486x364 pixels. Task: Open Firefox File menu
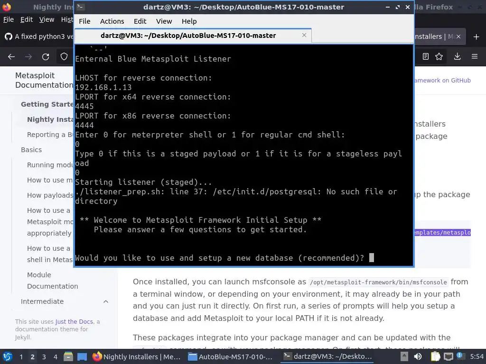[x=9, y=19]
